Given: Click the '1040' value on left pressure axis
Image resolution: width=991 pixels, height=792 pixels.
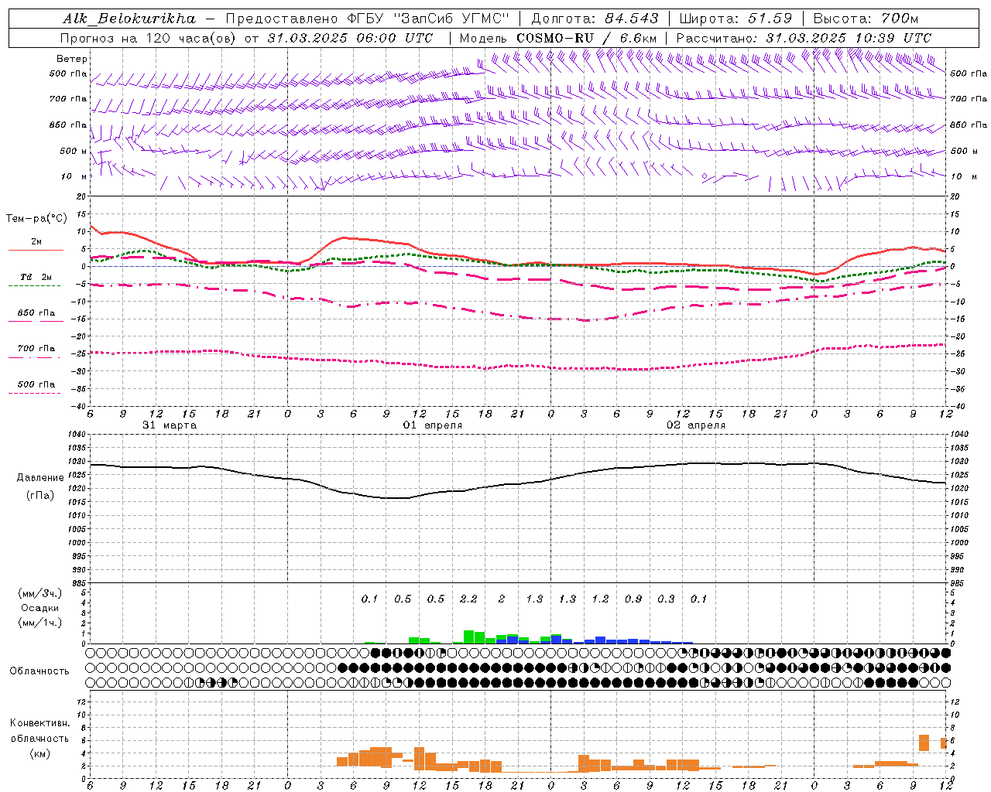Looking at the screenshot, I should tap(77, 434).
